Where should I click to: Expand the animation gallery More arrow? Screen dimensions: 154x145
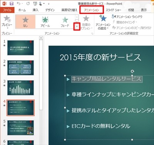[x=77, y=26]
